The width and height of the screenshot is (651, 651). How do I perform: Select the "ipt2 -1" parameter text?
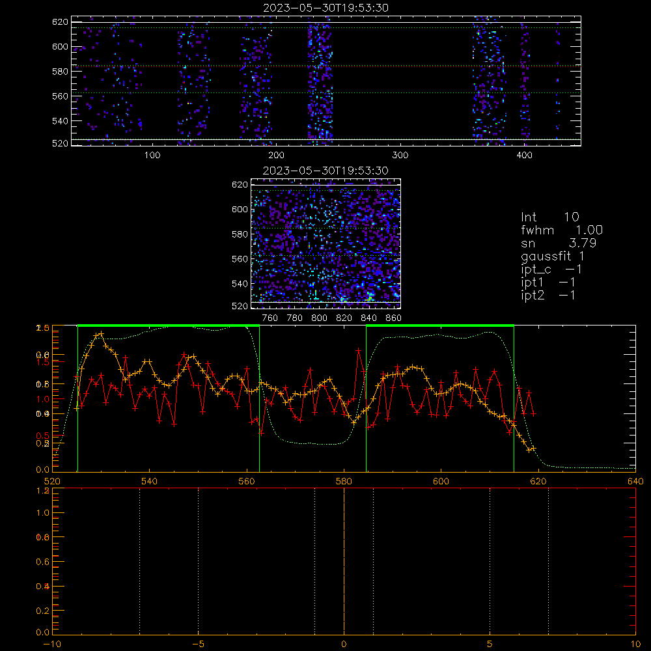548,295
